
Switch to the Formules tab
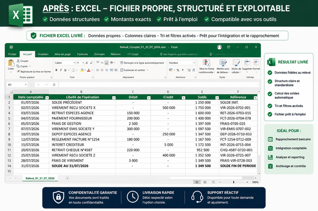click(x=82, y=54)
